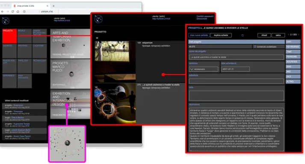
Task: Click the emporium project title
Action: click(x=148, y=43)
